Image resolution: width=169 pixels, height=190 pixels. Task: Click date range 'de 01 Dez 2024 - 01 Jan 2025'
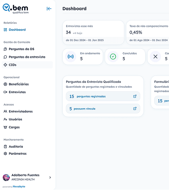click(85, 40)
